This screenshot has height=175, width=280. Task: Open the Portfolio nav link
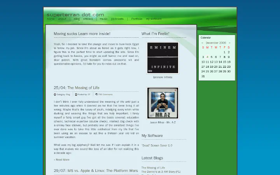coord(137,19)
